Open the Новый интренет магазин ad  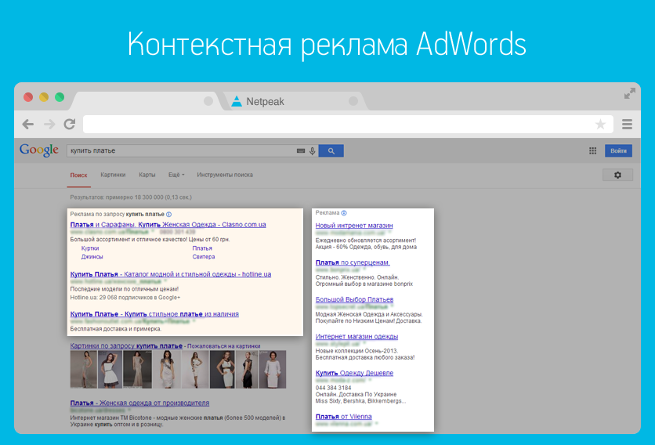tap(354, 225)
